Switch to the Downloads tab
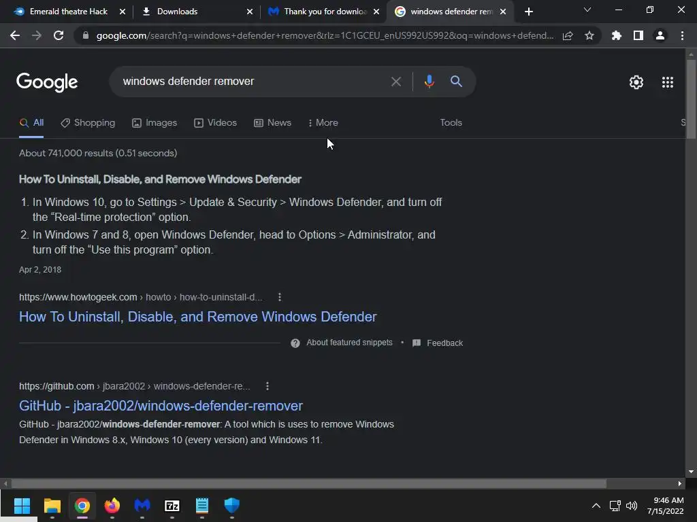 pos(177,12)
